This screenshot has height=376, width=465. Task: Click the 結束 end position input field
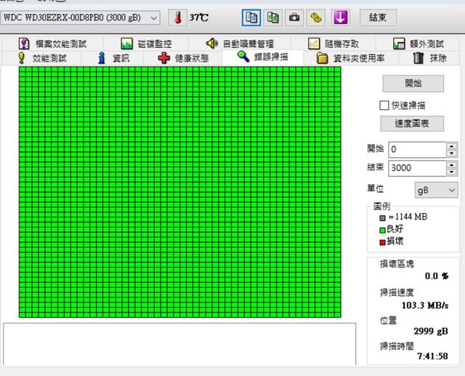coord(416,168)
